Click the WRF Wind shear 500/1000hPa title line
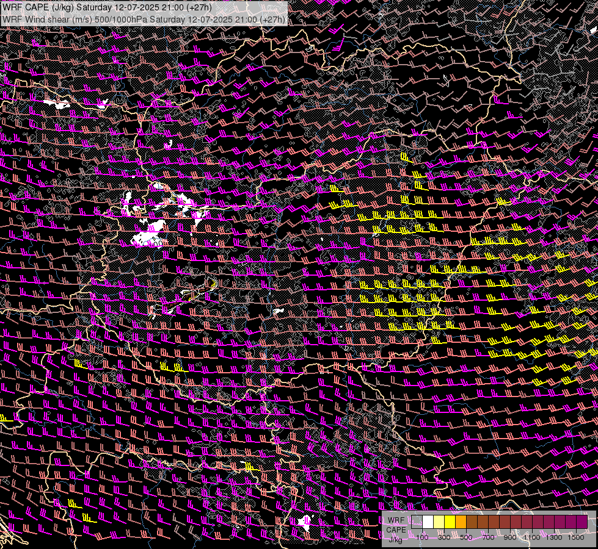 [144, 20]
